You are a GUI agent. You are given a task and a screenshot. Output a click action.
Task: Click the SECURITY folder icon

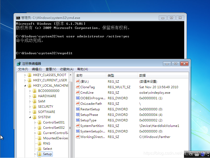pos(34,107)
